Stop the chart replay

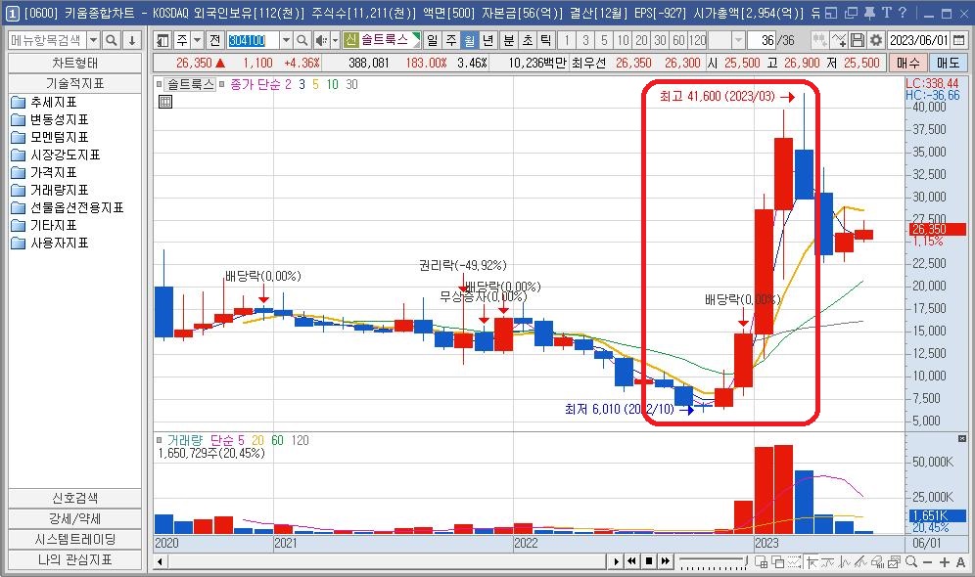click(x=649, y=561)
